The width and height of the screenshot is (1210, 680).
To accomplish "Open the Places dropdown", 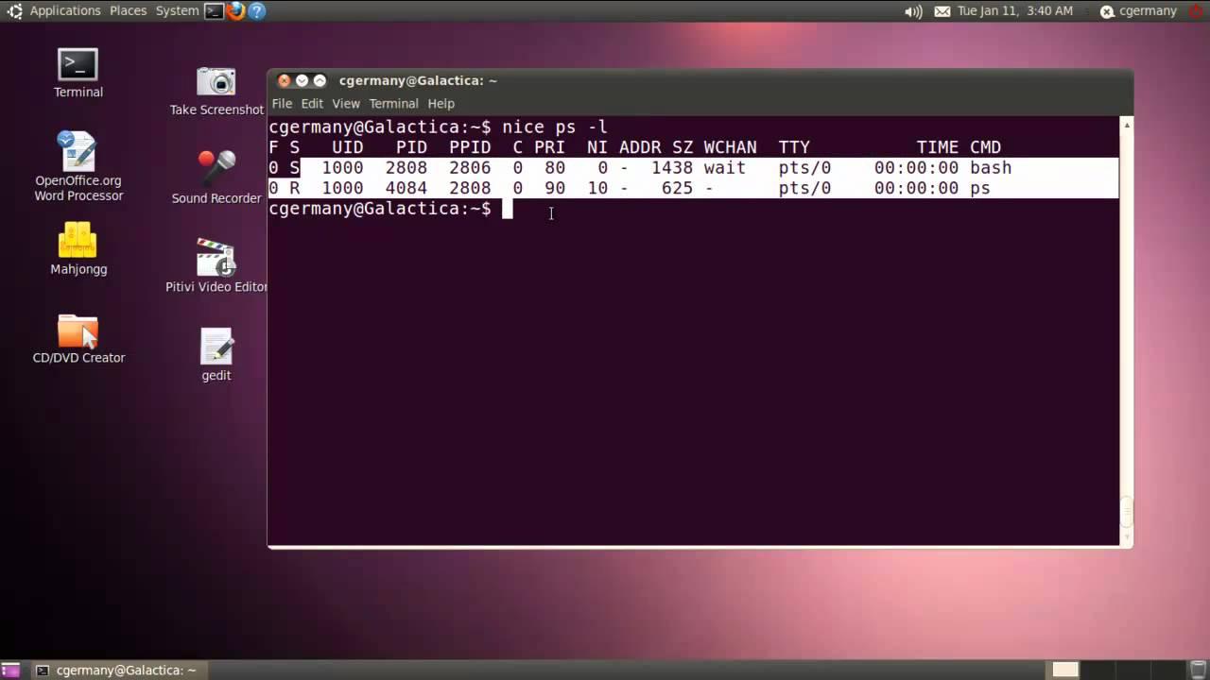I will [128, 10].
